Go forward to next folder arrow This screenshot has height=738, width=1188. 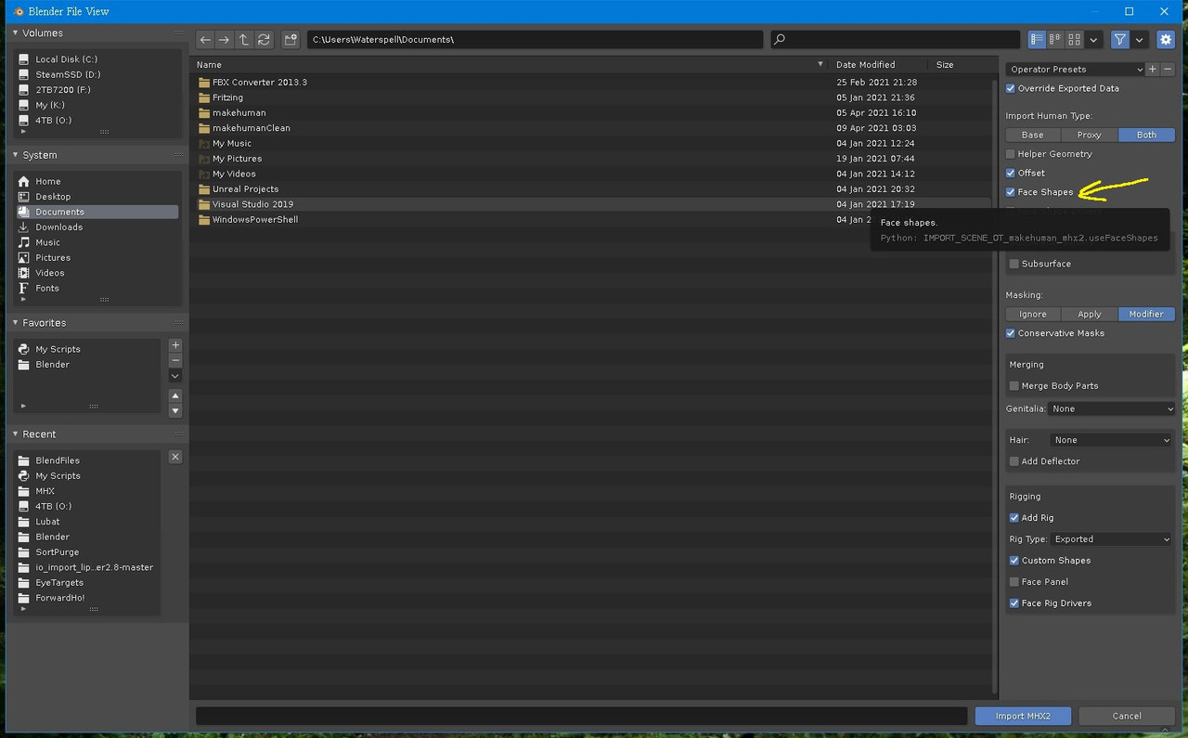point(224,40)
